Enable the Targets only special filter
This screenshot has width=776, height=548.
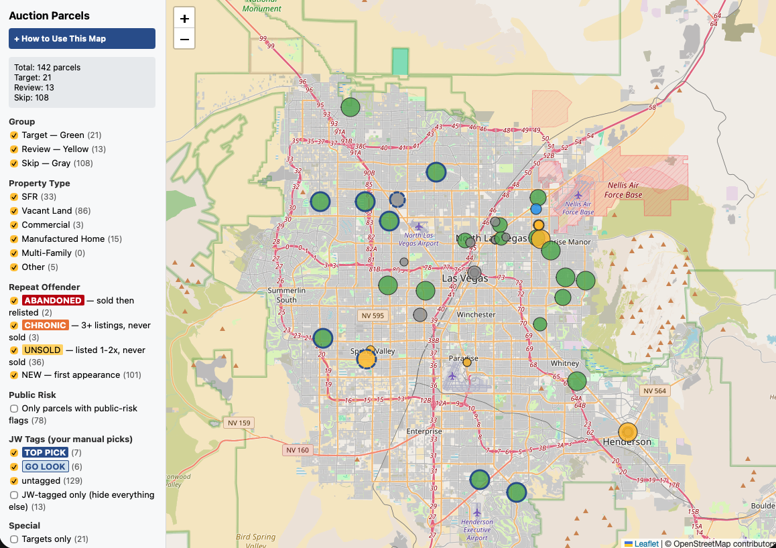14,539
